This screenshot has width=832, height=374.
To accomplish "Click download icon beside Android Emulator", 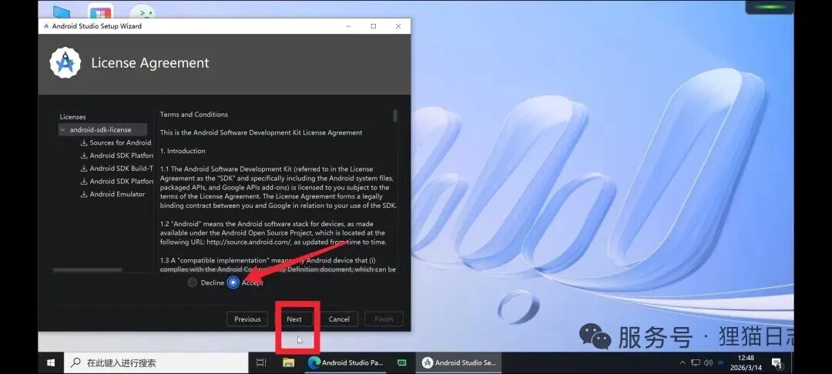I will click(x=84, y=195).
